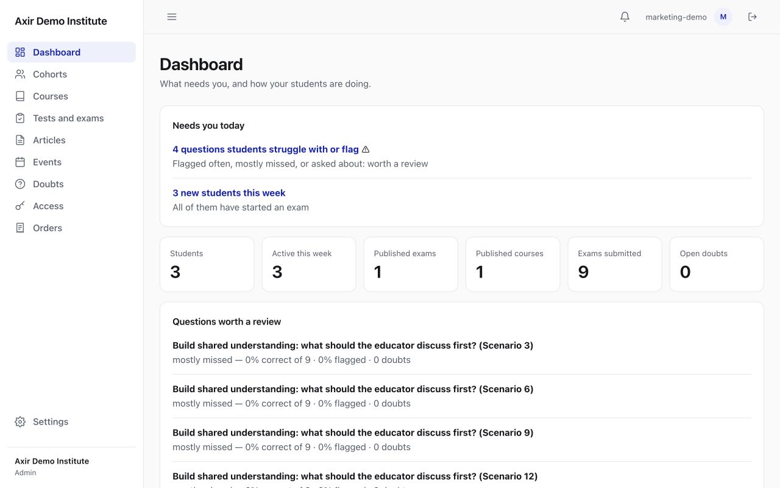
Task: Open the '4 questions students struggle with' link
Action: pos(266,149)
